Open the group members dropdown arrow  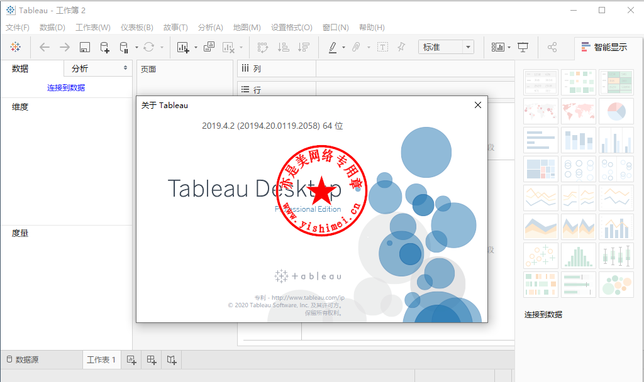pyautogui.click(x=369, y=48)
